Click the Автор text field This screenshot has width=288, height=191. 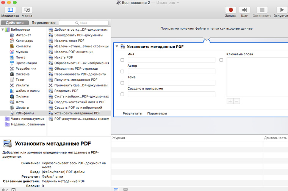[x=171, y=72]
